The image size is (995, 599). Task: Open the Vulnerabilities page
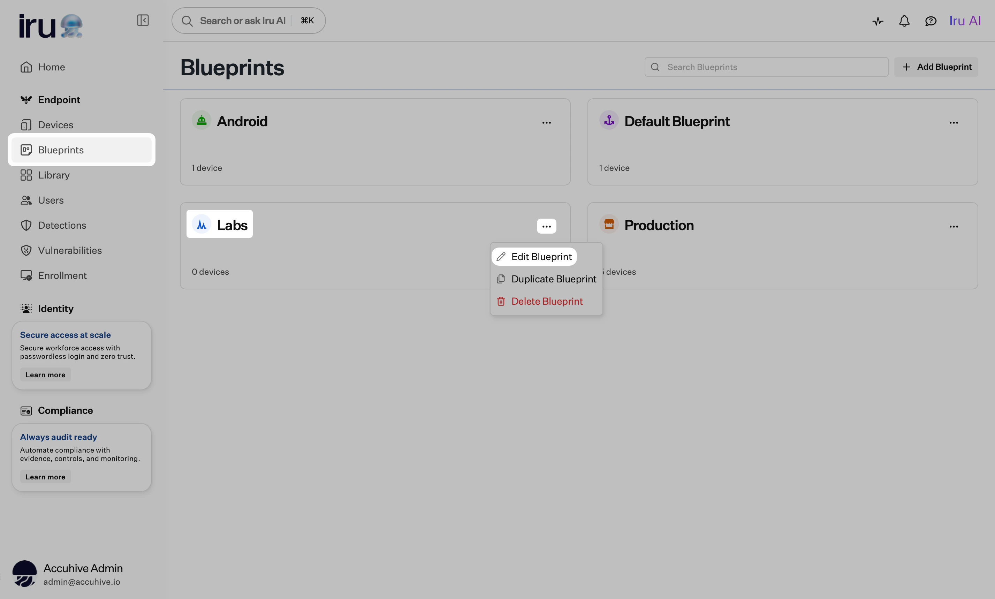pyautogui.click(x=70, y=250)
